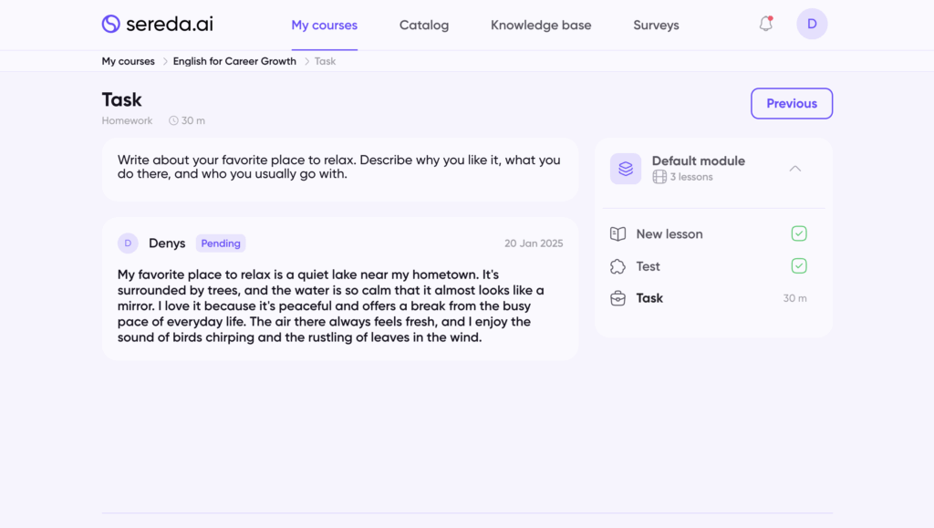
Task: Click the clock icon next to 30 m
Action: 173,121
